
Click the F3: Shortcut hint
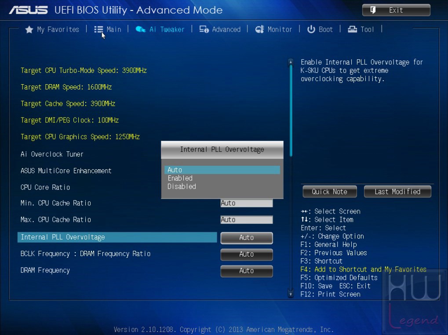[321, 261]
